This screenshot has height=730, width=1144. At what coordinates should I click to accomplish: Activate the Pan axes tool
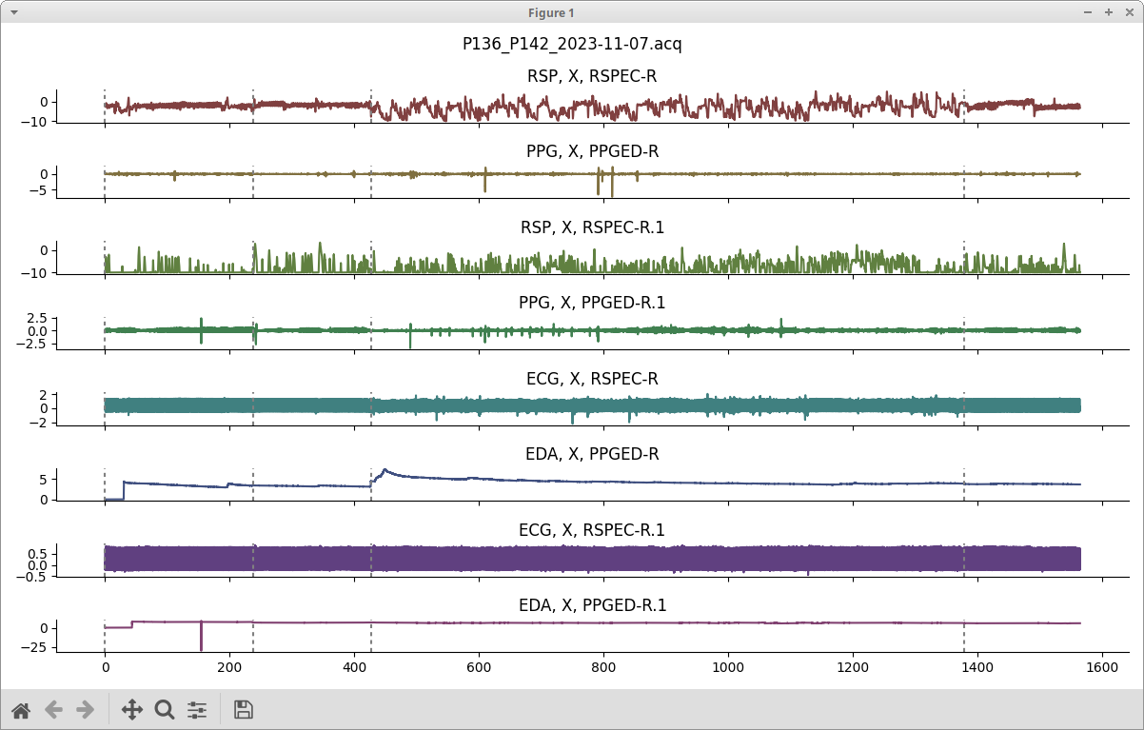132,709
